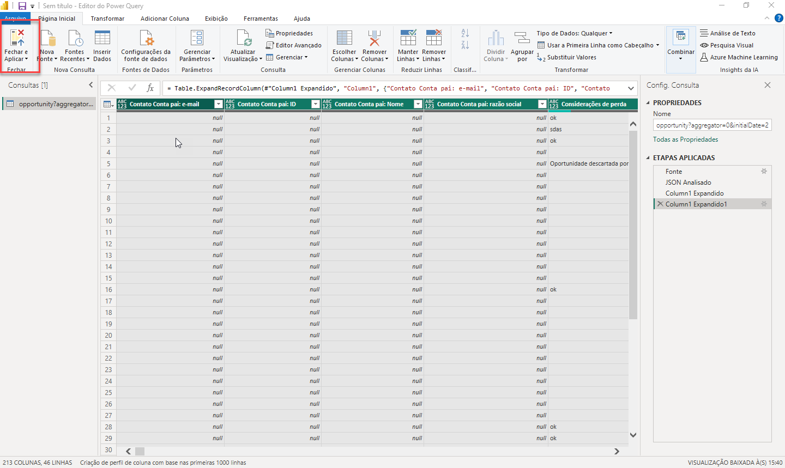Image resolution: width=785 pixels, height=468 pixels.
Task: Select row number 5
Action: click(108, 163)
